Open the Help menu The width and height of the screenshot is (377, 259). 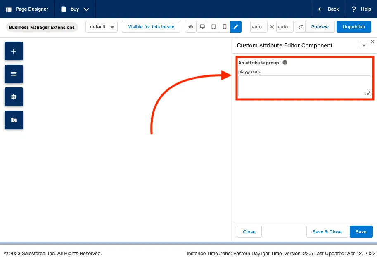coord(361,9)
